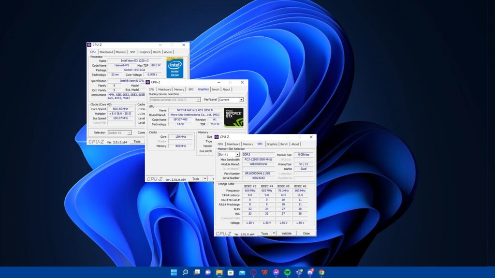Open Memory tab in the Graphics window
This screenshot has width=495, height=278.
pos(179,89)
